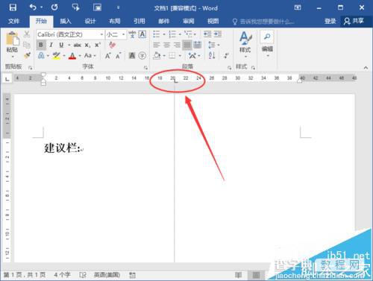
Task: Collapse the ribbon with the chevron
Action: coord(366,67)
